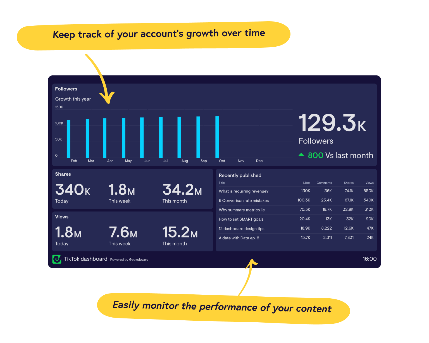
Task: Click the 129.3K followers number
Action: click(x=332, y=123)
